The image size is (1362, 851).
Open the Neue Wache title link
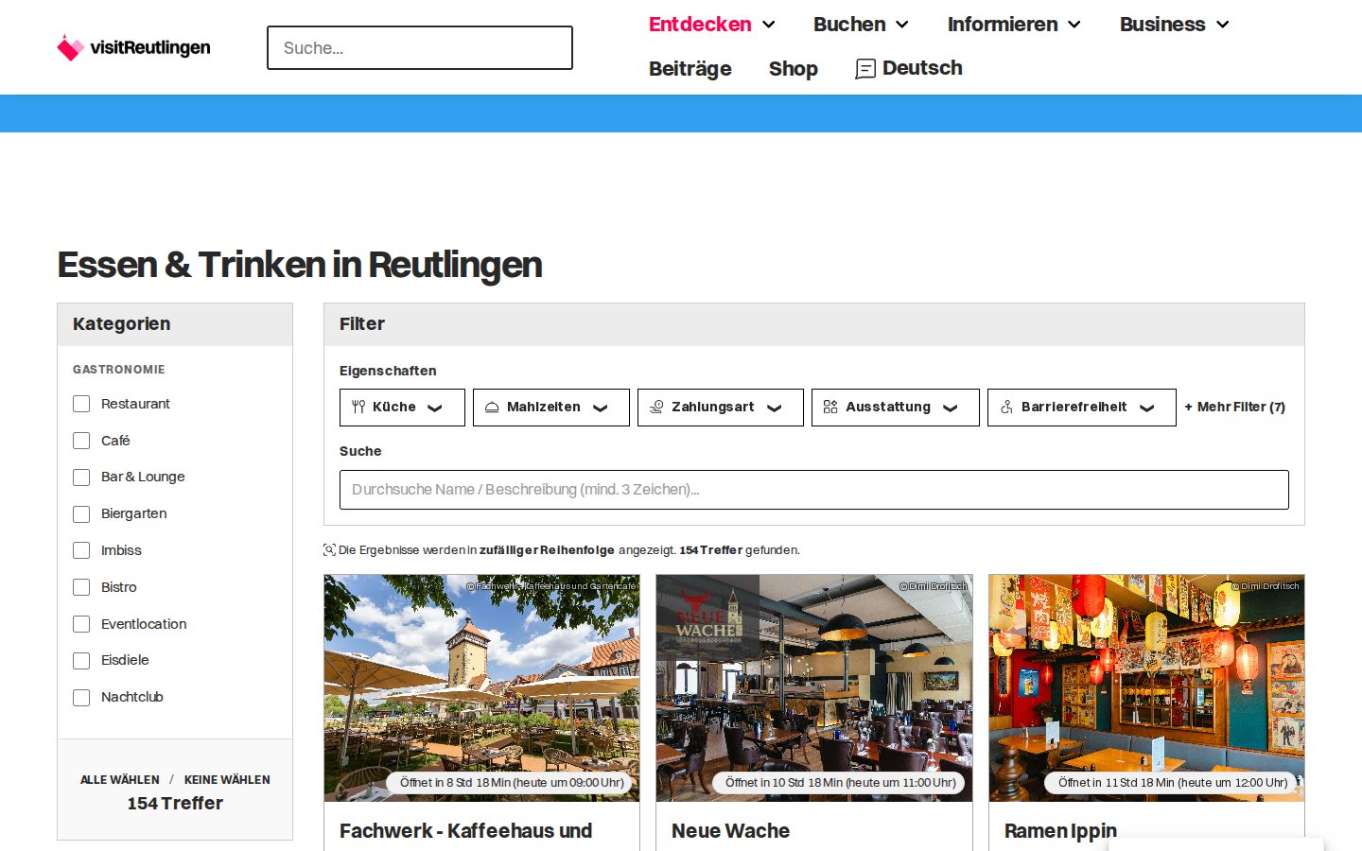click(x=730, y=831)
